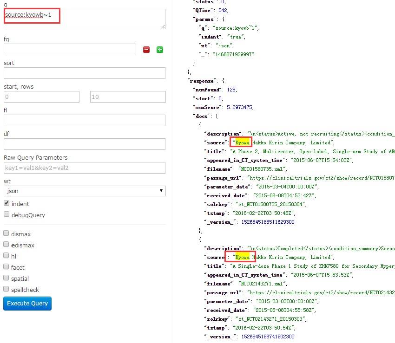Click the sort input field
The image size is (395, 343).
pyautogui.click(x=85, y=73)
